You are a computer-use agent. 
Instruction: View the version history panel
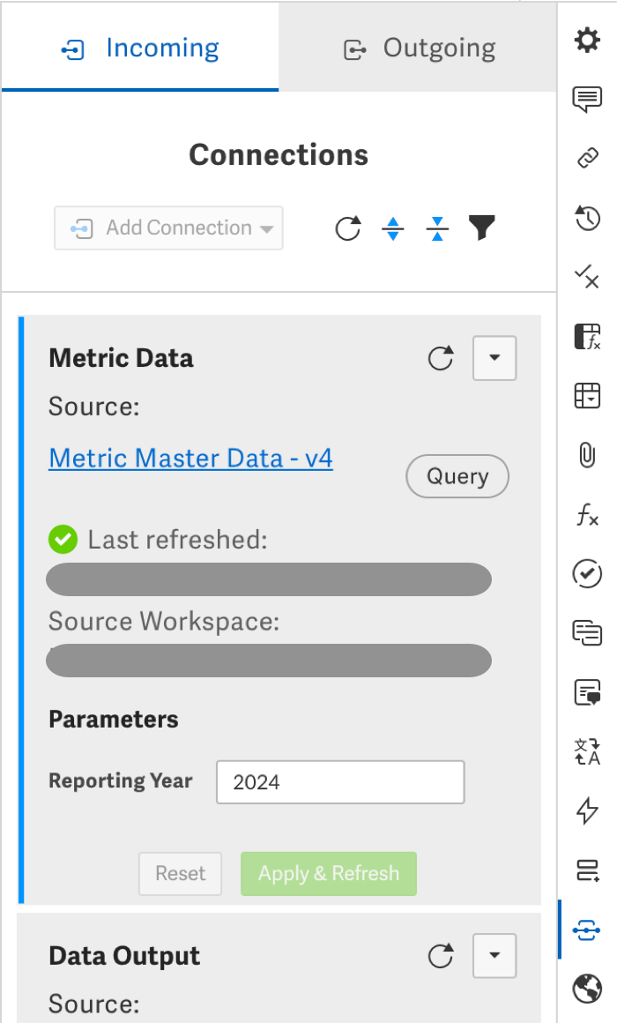click(x=587, y=218)
